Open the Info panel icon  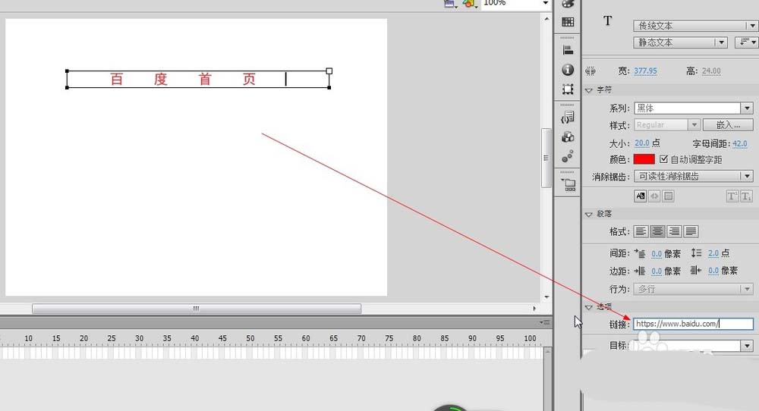568,70
